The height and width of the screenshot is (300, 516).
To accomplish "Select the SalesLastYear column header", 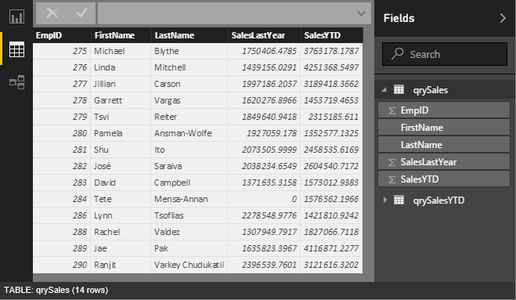I will tap(264, 35).
